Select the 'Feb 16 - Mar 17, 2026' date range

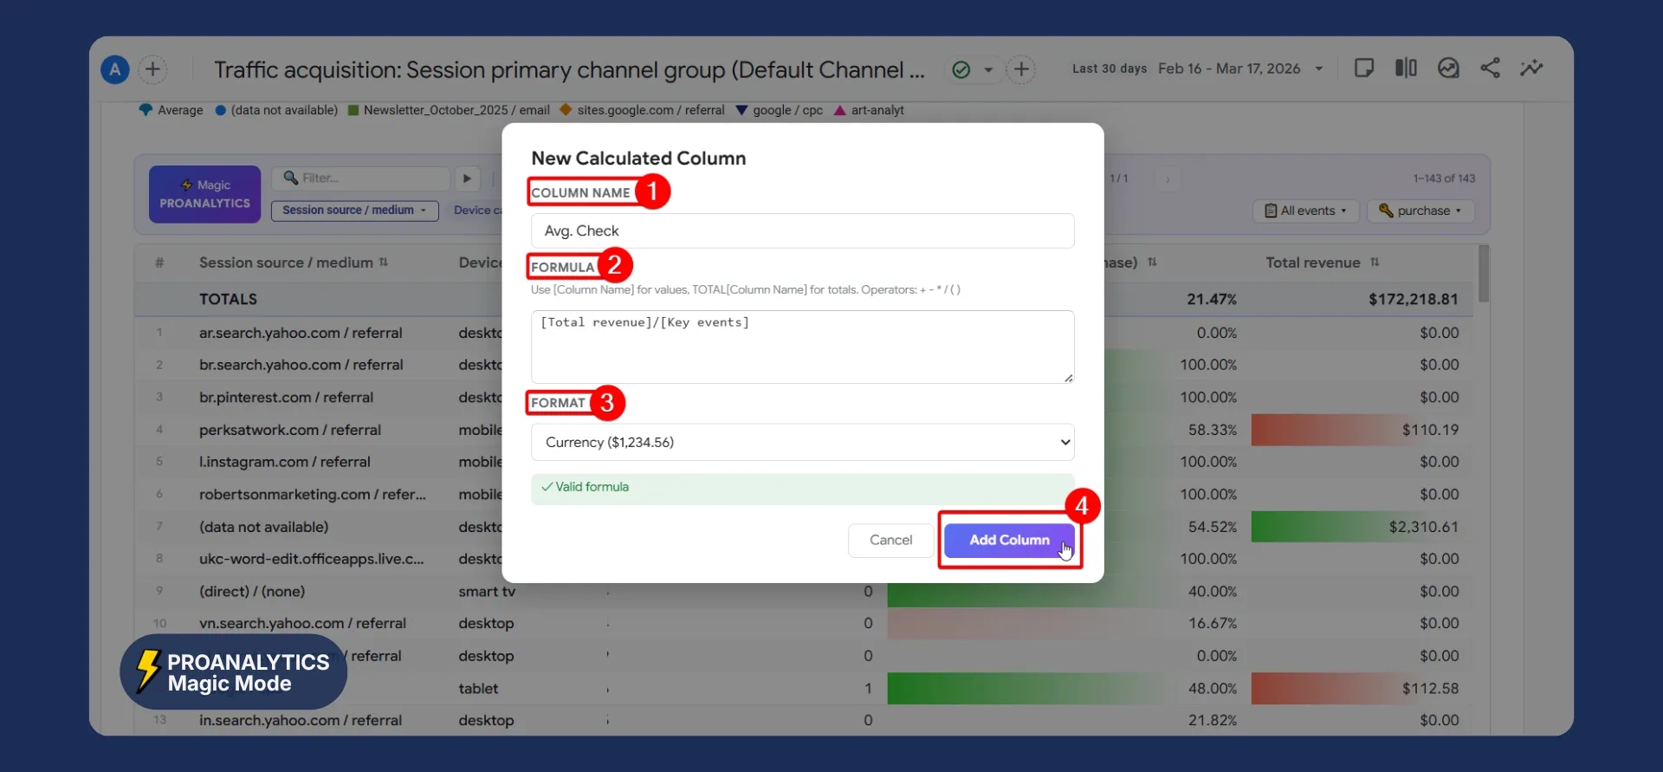point(1229,68)
